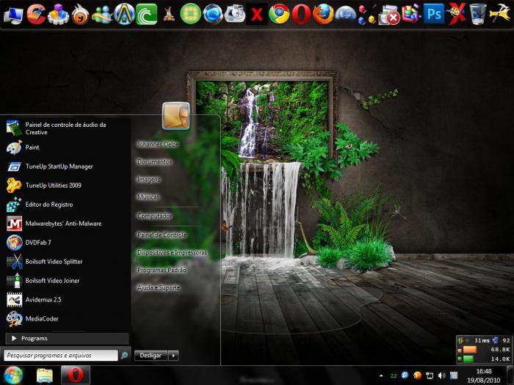
Task: Open Windows Live Messenger from the dock
Action: click(102, 15)
